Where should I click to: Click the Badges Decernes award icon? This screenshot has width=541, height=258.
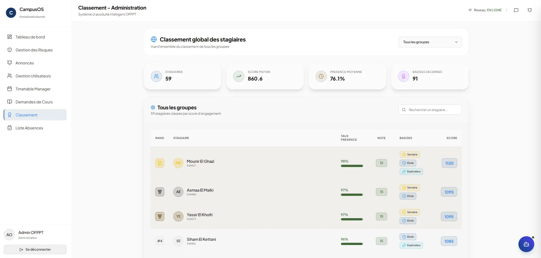[x=404, y=76]
